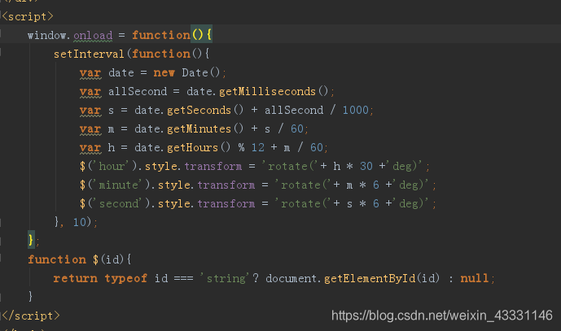
Task: Click the 'getMilliseconds' method
Action: (267, 91)
